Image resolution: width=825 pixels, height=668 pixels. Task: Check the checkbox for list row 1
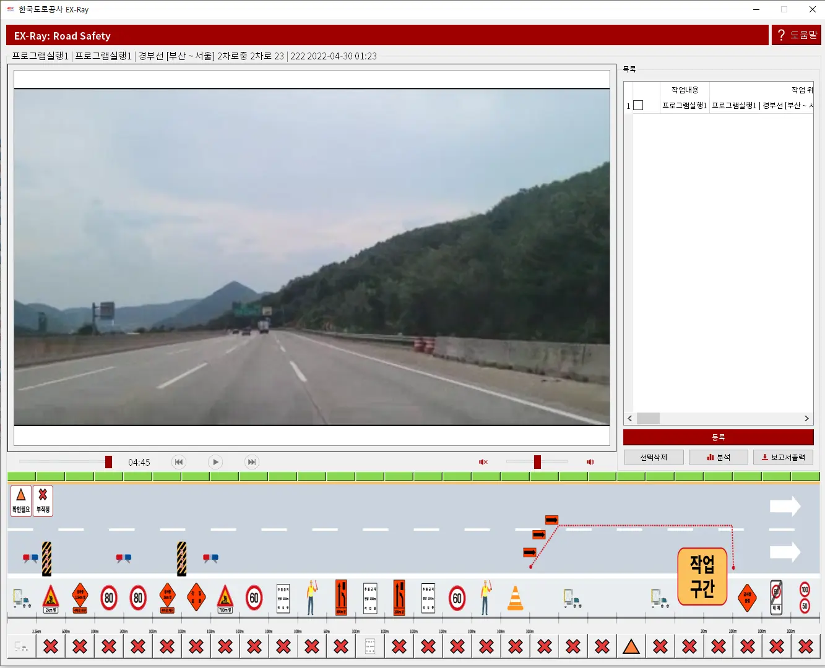coord(638,106)
